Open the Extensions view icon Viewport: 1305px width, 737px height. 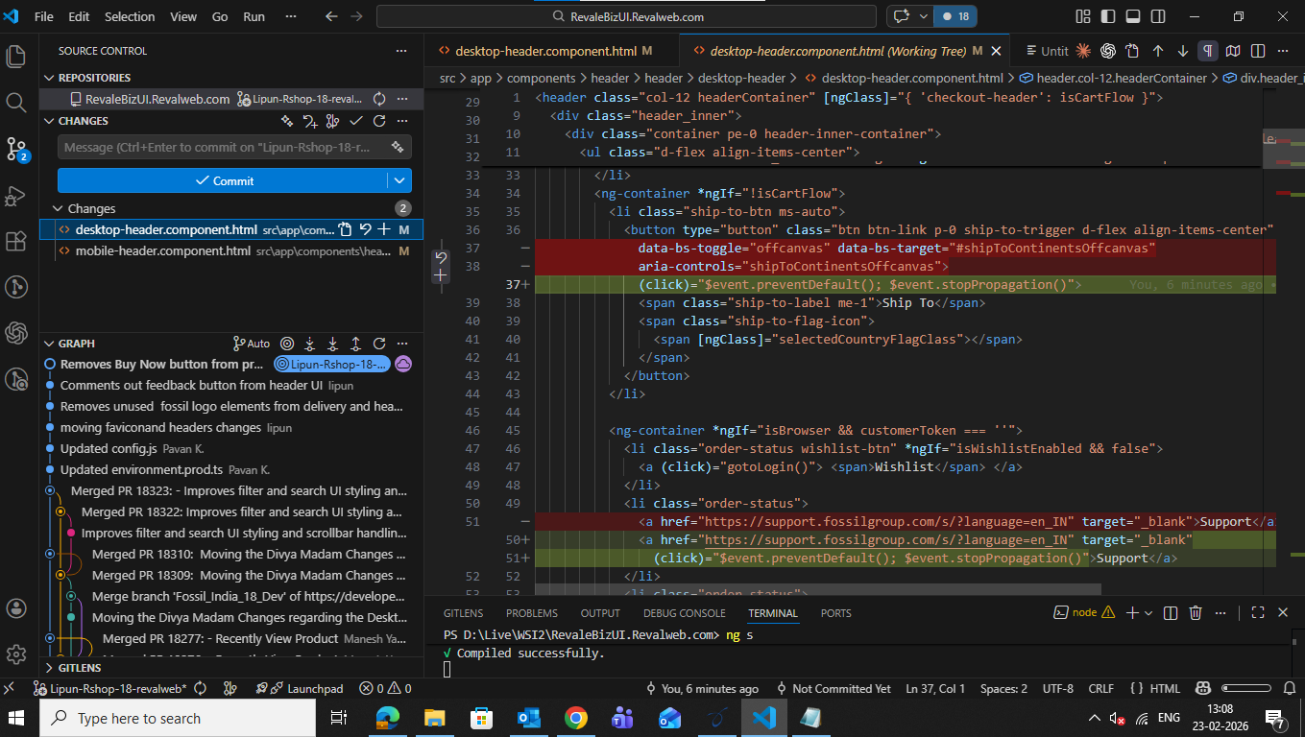(x=16, y=241)
